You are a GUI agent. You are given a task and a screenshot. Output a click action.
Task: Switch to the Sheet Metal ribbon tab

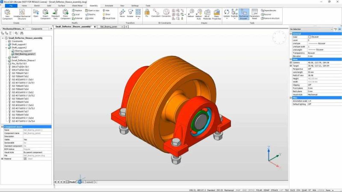click(77, 6)
